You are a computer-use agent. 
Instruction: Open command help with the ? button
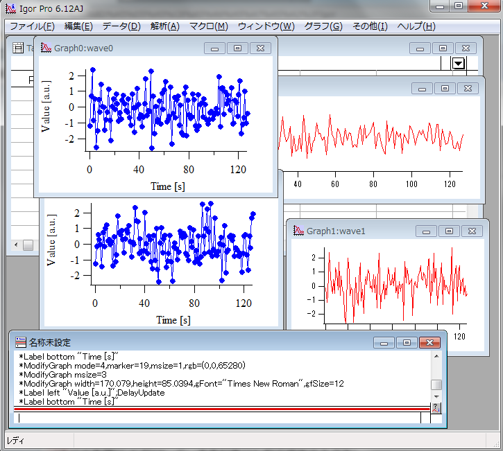point(436,407)
